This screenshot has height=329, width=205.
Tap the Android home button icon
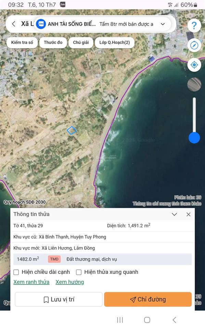(x=147, y=320)
